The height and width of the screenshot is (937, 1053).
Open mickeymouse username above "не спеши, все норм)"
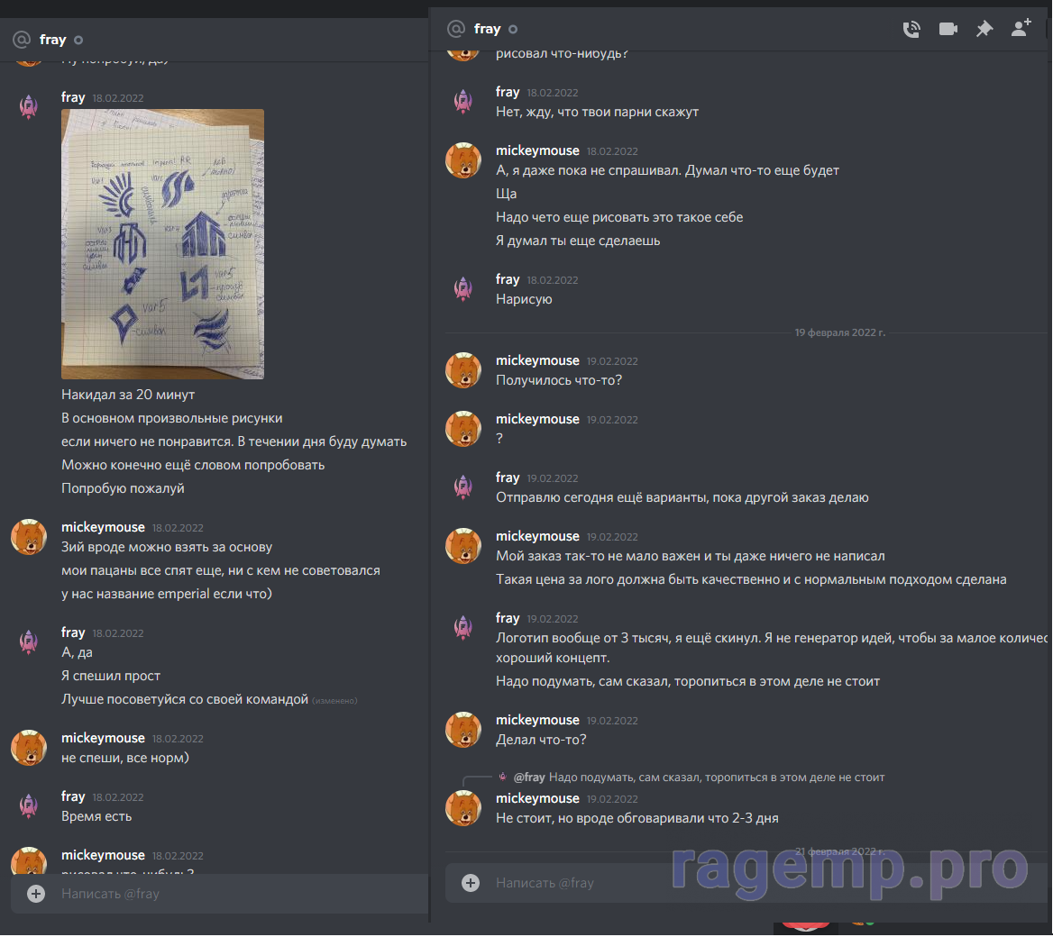tap(103, 738)
